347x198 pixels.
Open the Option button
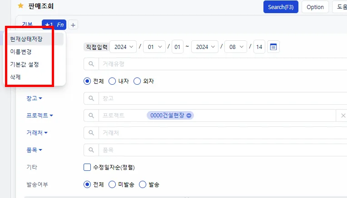point(315,7)
